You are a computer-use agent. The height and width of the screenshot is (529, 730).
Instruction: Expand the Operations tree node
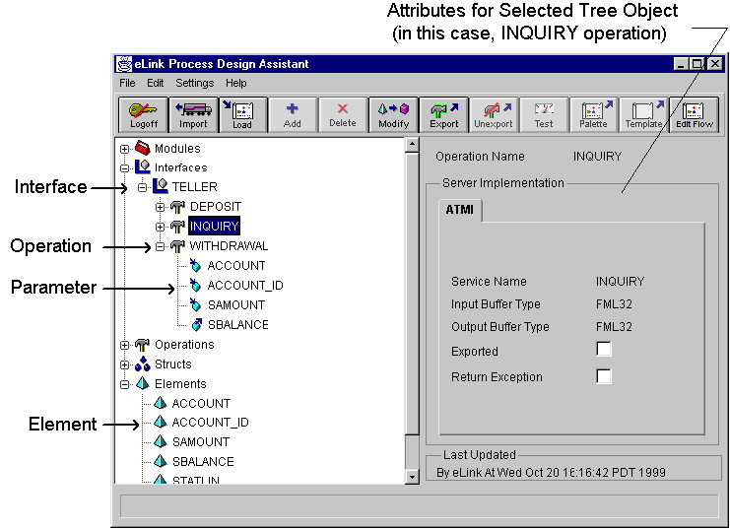point(124,345)
